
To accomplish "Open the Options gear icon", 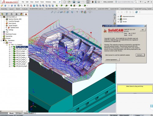I will [99, 2].
